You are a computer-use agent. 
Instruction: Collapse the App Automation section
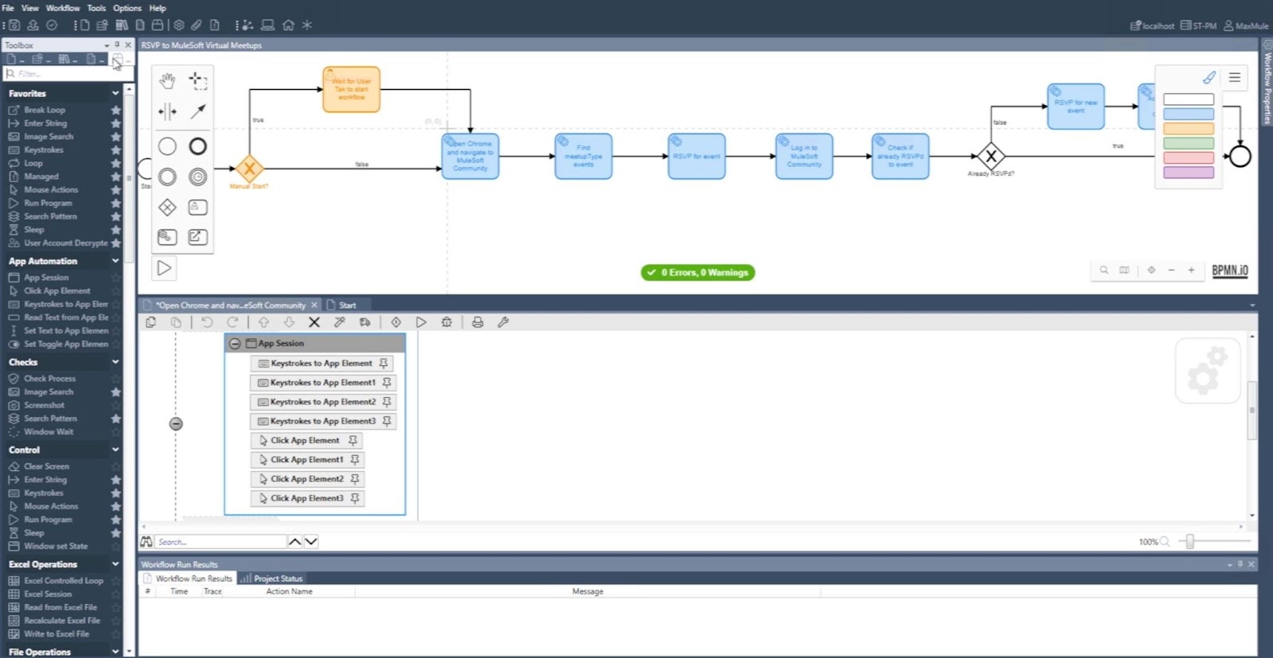[115, 261]
